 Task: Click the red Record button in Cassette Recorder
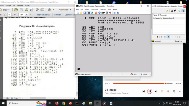point(157,37)
